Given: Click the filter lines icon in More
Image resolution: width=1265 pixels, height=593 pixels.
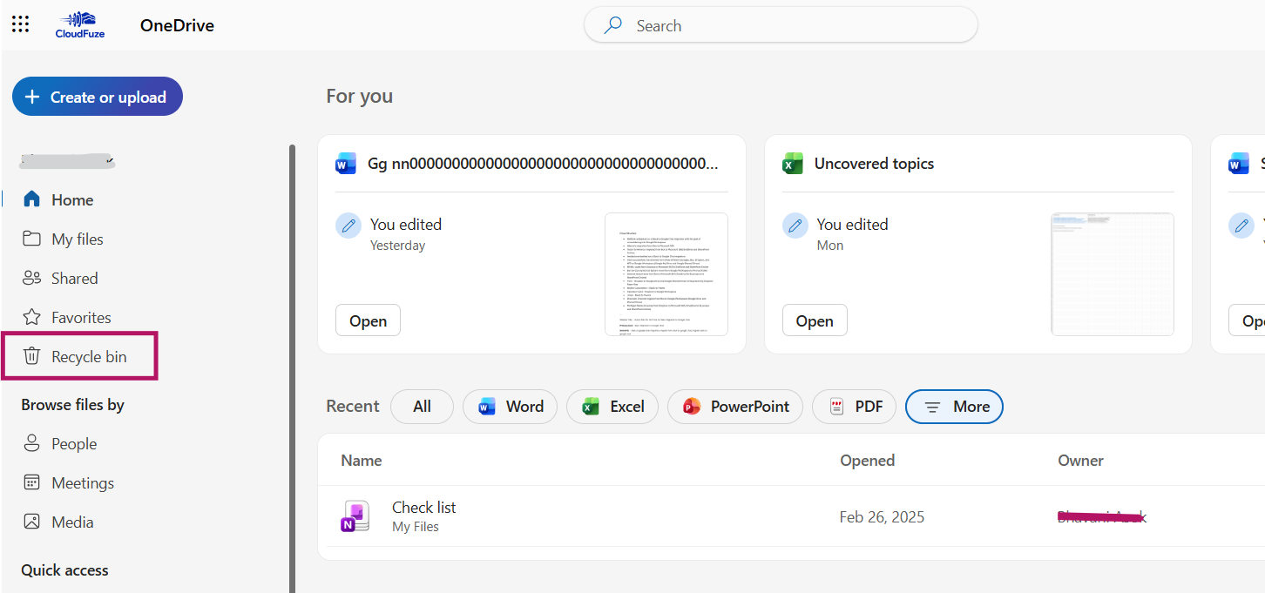Looking at the screenshot, I should click(x=932, y=407).
